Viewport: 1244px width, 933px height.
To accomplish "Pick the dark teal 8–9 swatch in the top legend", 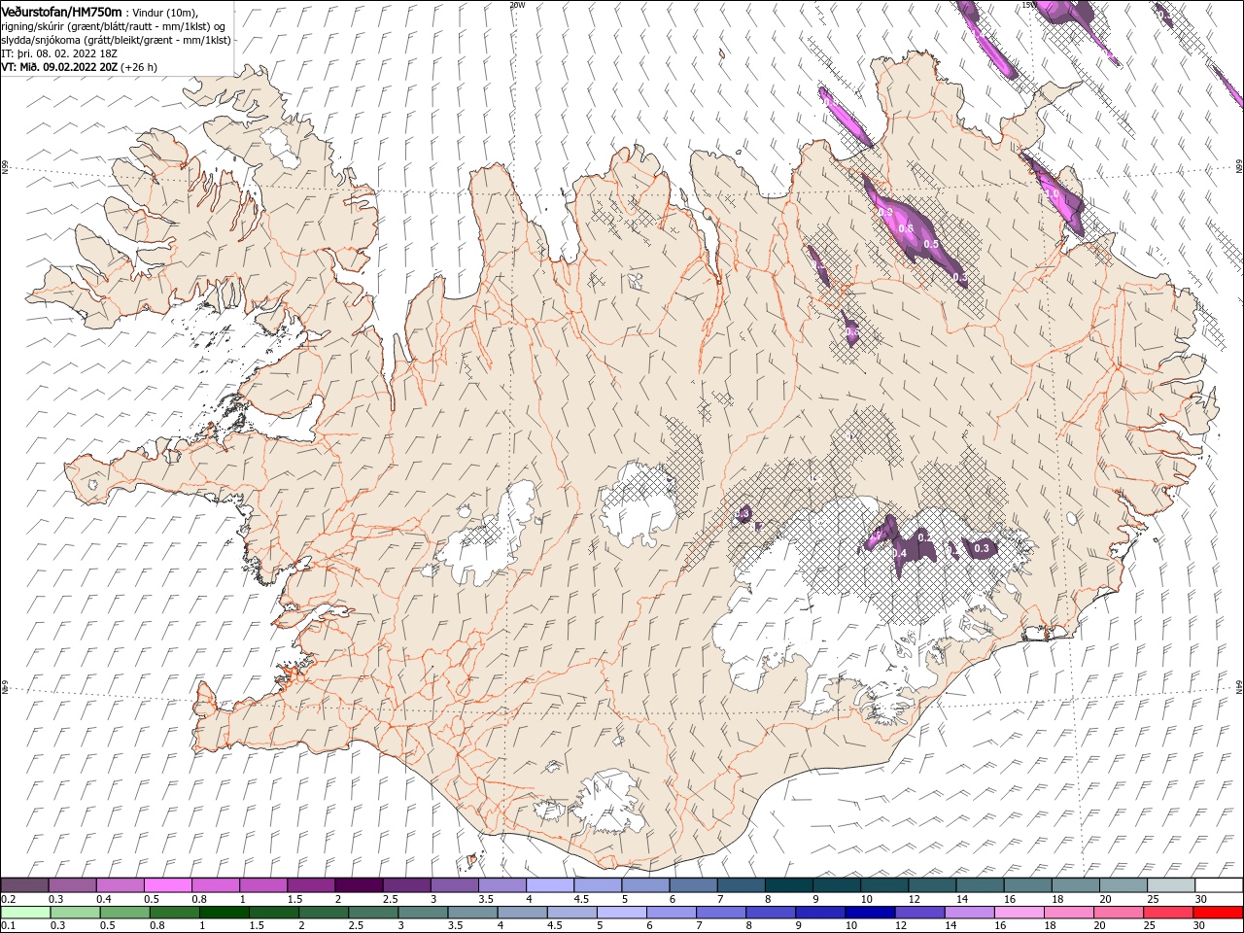I will (789, 885).
